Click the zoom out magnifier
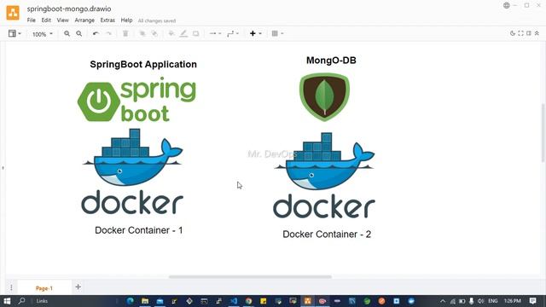The width and height of the screenshot is (546, 307). [79, 33]
